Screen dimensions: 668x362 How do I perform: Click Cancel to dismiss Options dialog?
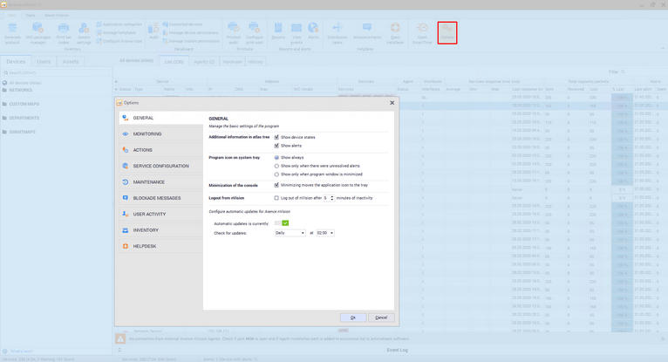pyautogui.click(x=379, y=318)
